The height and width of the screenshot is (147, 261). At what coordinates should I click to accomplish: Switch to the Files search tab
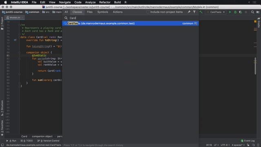point(90,12)
